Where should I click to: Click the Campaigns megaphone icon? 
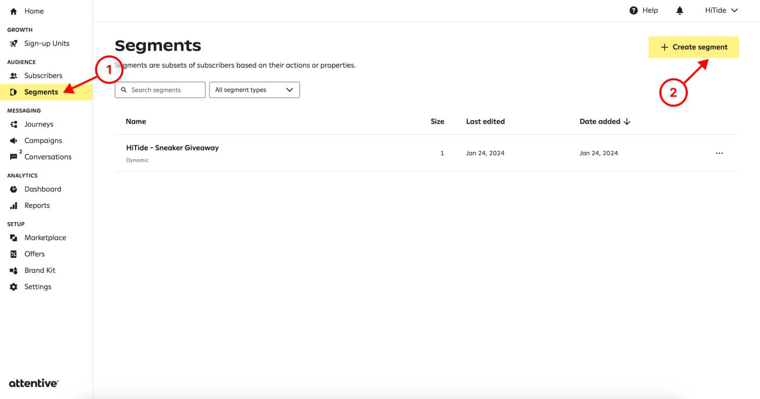tap(14, 141)
